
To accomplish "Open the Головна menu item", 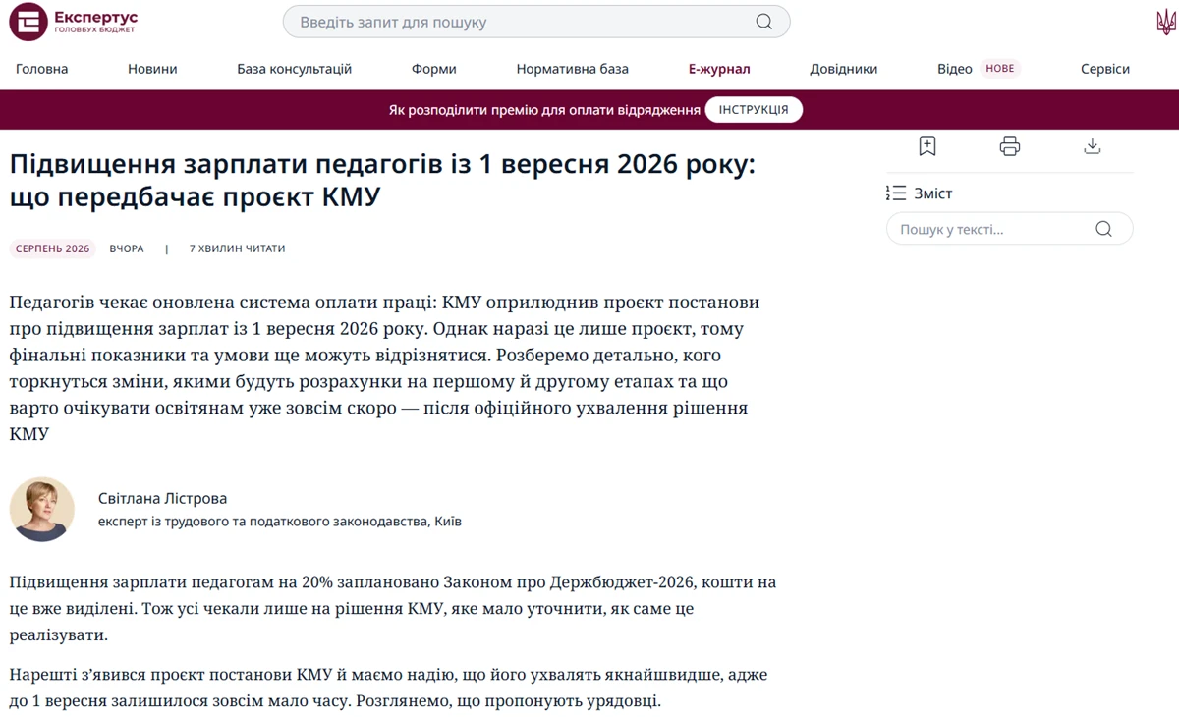I will tap(42, 69).
